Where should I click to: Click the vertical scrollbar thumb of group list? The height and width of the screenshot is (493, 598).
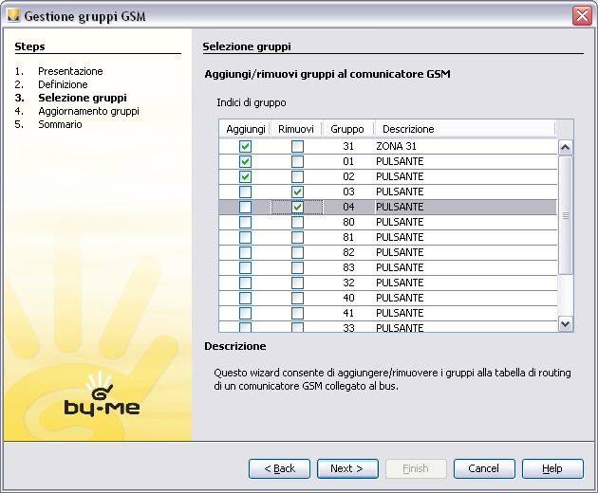pos(565,215)
